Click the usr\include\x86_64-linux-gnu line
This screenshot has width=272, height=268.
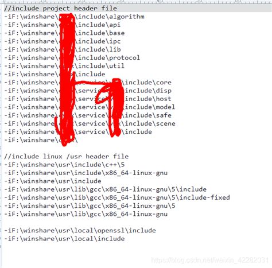click(x=86, y=173)
